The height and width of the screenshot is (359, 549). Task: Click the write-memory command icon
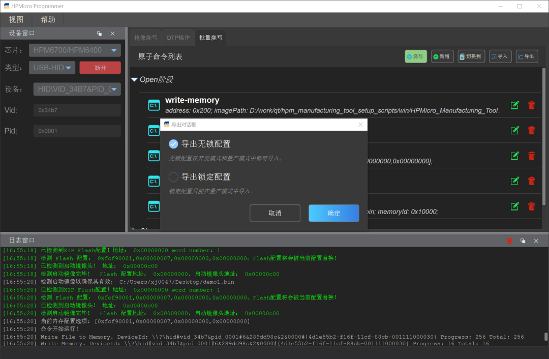click(154, 105)
